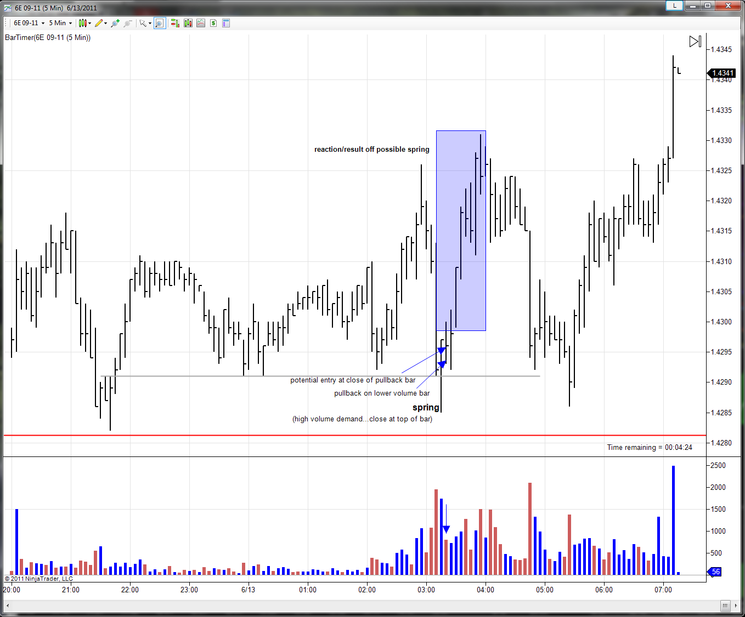Click the 1.4345 price axis label
Screen dimensions: 745x617
(x=721, y=49)
